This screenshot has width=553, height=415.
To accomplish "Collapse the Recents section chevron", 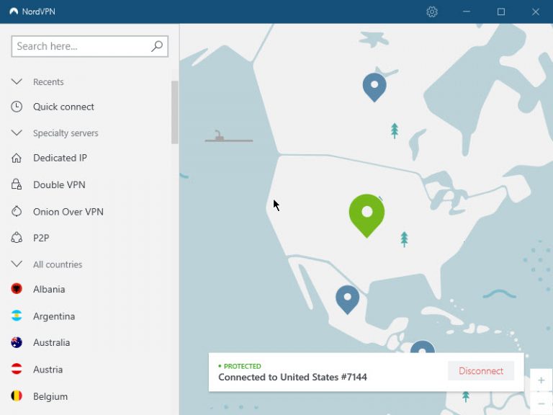I will (x=17, y=82).
